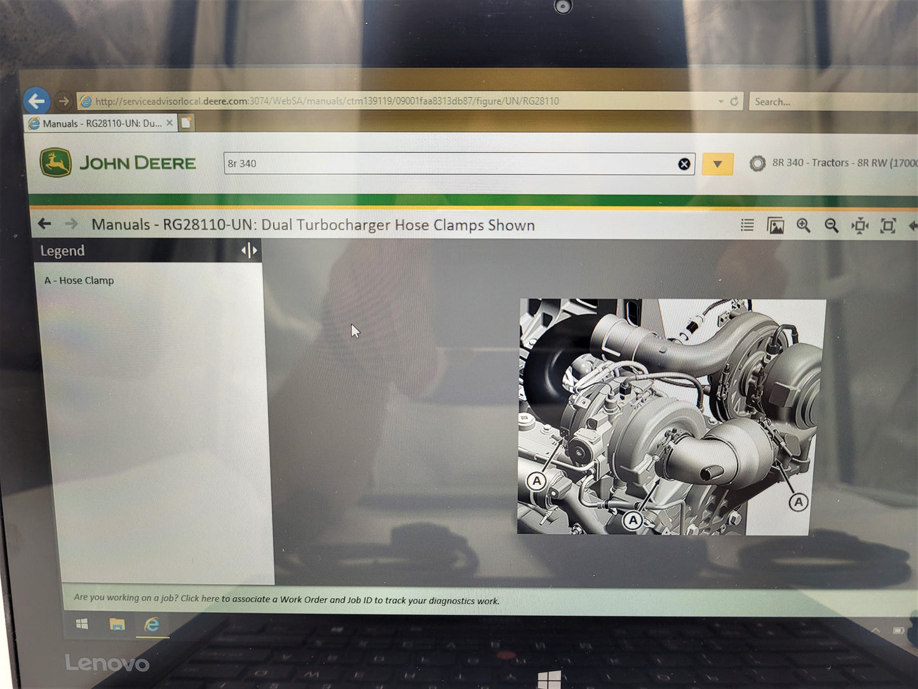918x689 pixels.
Task: Open File Explorer from the taskbar
Action: coord(117,624)
